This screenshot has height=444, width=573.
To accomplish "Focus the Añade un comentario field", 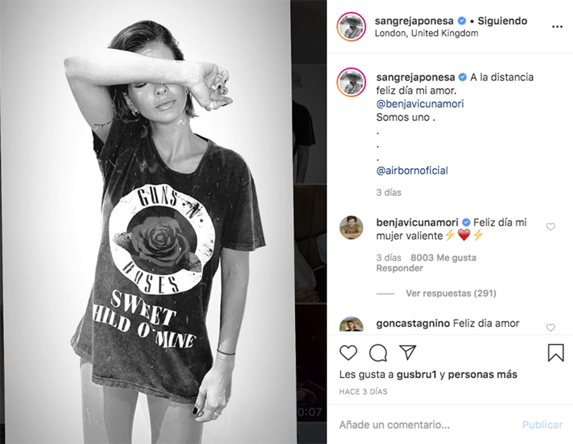I will [x=428, y=424].
